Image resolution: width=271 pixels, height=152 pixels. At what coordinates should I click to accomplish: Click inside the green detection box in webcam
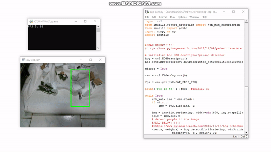80,88
